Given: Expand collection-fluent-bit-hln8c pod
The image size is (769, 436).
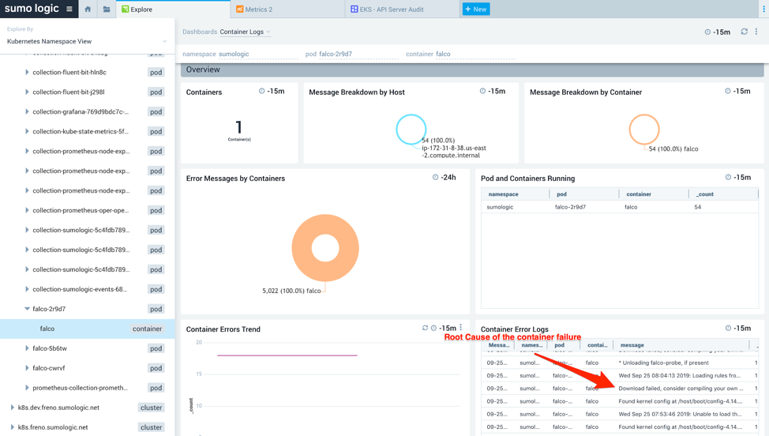Looking at the screenshot, I should (x=27, y=72).
